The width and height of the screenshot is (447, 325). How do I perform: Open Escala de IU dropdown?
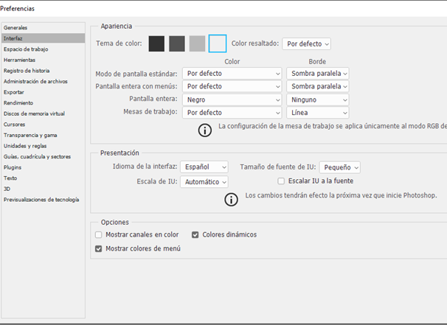[204, 181]
